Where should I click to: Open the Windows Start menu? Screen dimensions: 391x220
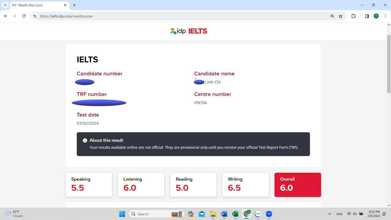click(122, 214)
